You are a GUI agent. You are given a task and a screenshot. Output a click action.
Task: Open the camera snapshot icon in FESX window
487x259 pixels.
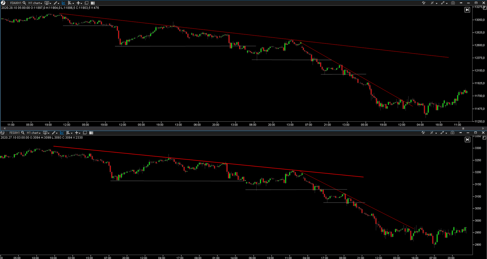tap(453, 133)
